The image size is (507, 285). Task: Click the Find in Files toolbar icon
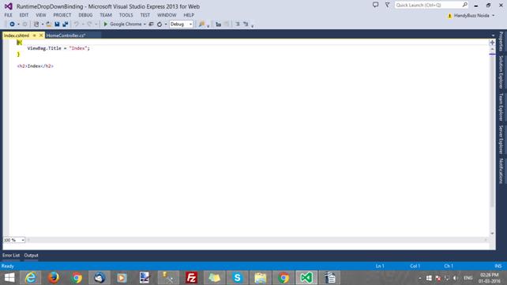click(x=201, y=24)
